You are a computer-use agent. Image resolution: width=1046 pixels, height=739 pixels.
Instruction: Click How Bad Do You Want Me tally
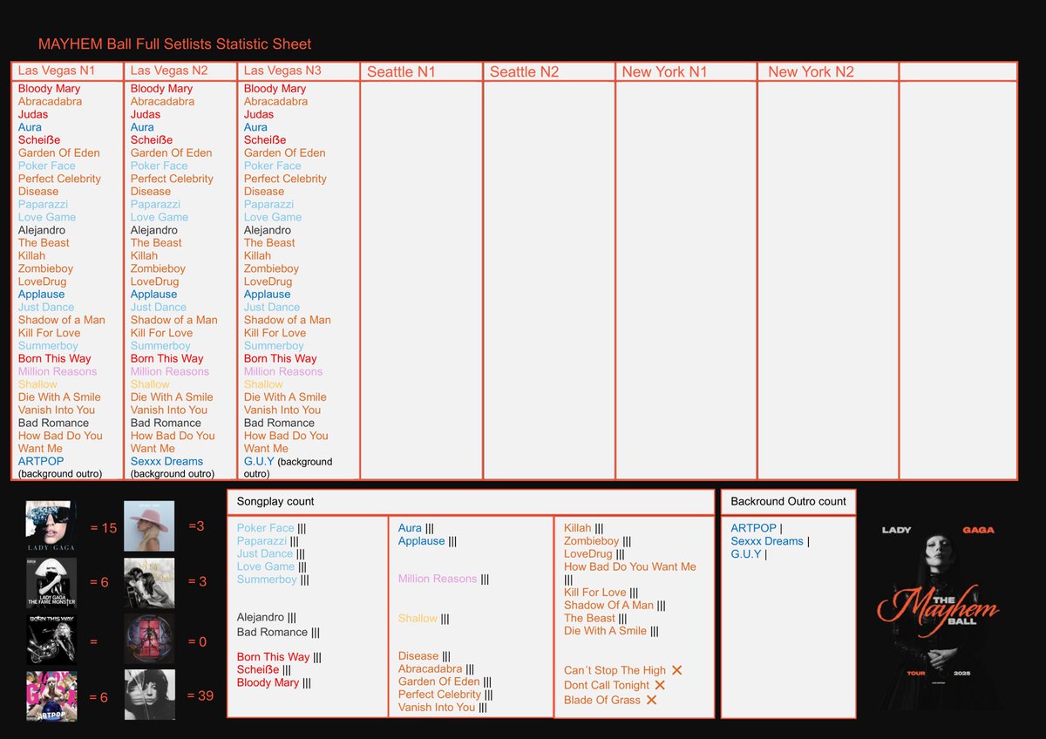click(569, 580)
